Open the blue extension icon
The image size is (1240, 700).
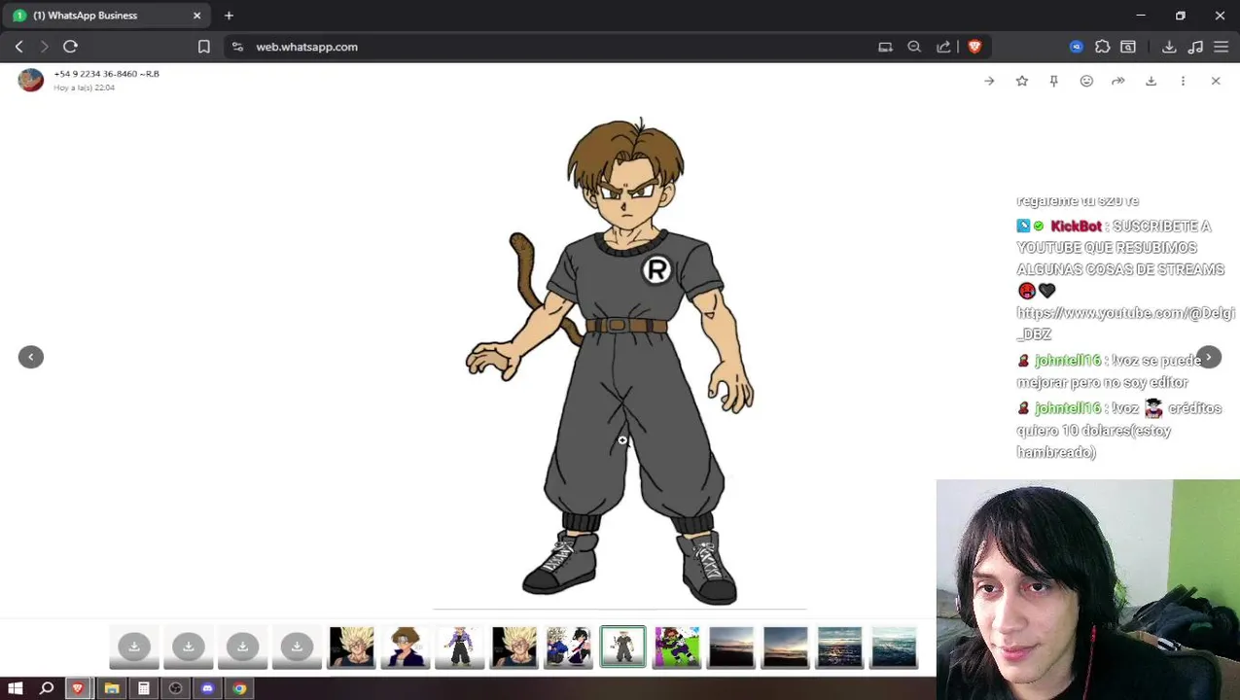coord(1077,47)
